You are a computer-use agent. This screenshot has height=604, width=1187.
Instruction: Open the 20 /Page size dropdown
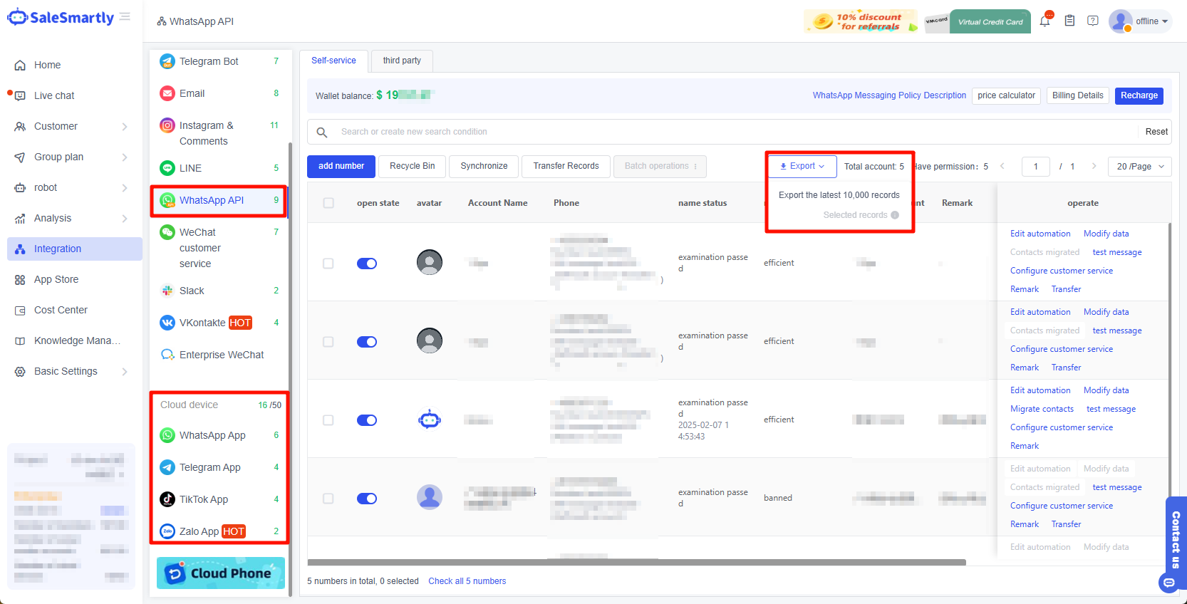coord(1140,167)
